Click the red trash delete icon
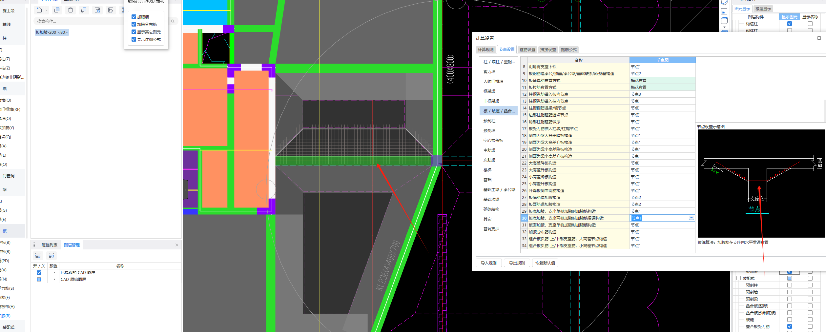The height and width of the screenshot is (332, 826). tap(71, 10)
